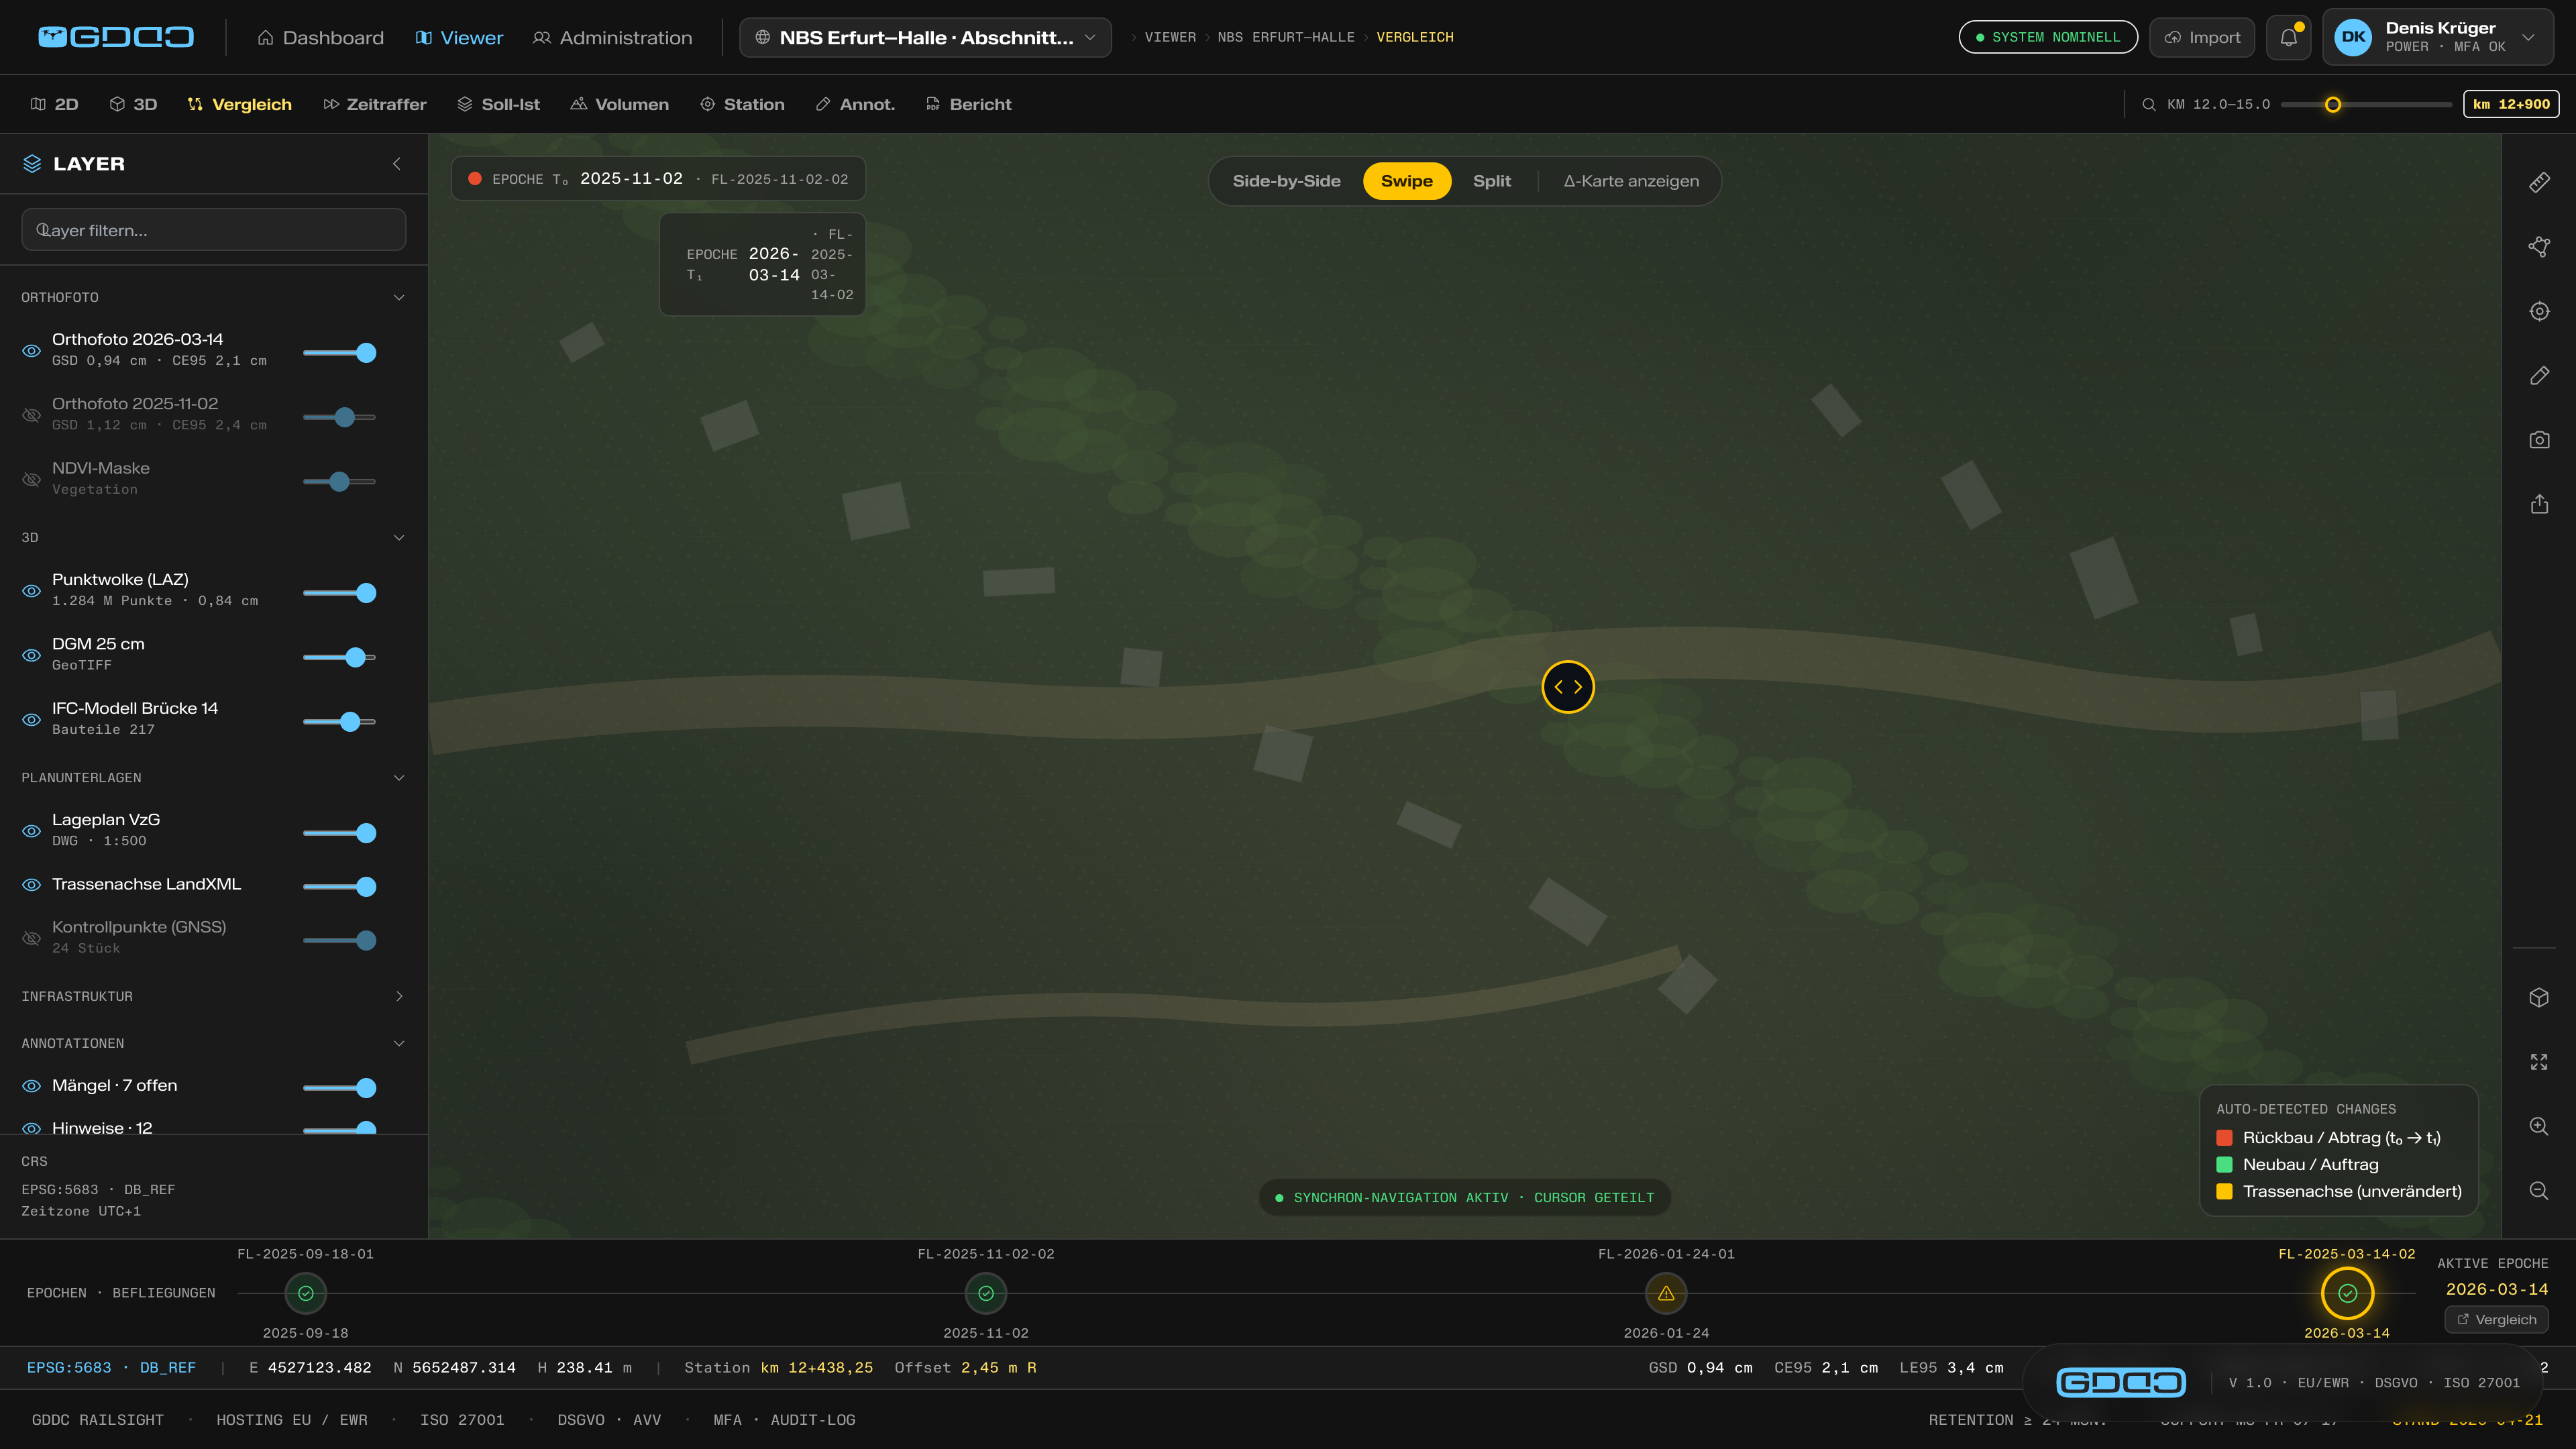Click Δ-Karte anzeigen
Viewport: 2576px width, 1449px height.
[1631, 181]
